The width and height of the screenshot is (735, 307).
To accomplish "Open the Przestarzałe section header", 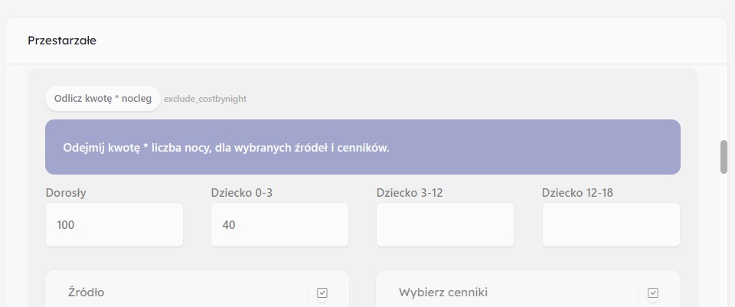I will (x=62, y=41).
